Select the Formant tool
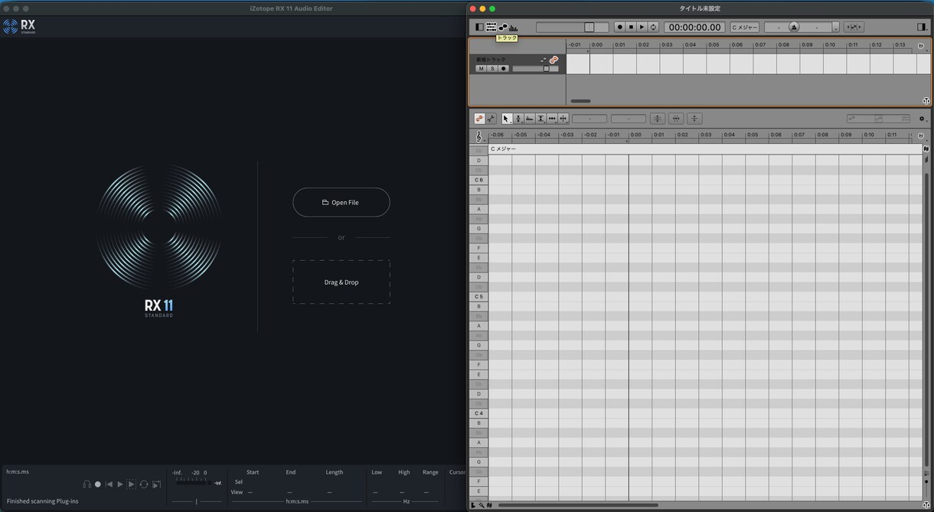Screen dimensions: 934x512 coord(529,119)
